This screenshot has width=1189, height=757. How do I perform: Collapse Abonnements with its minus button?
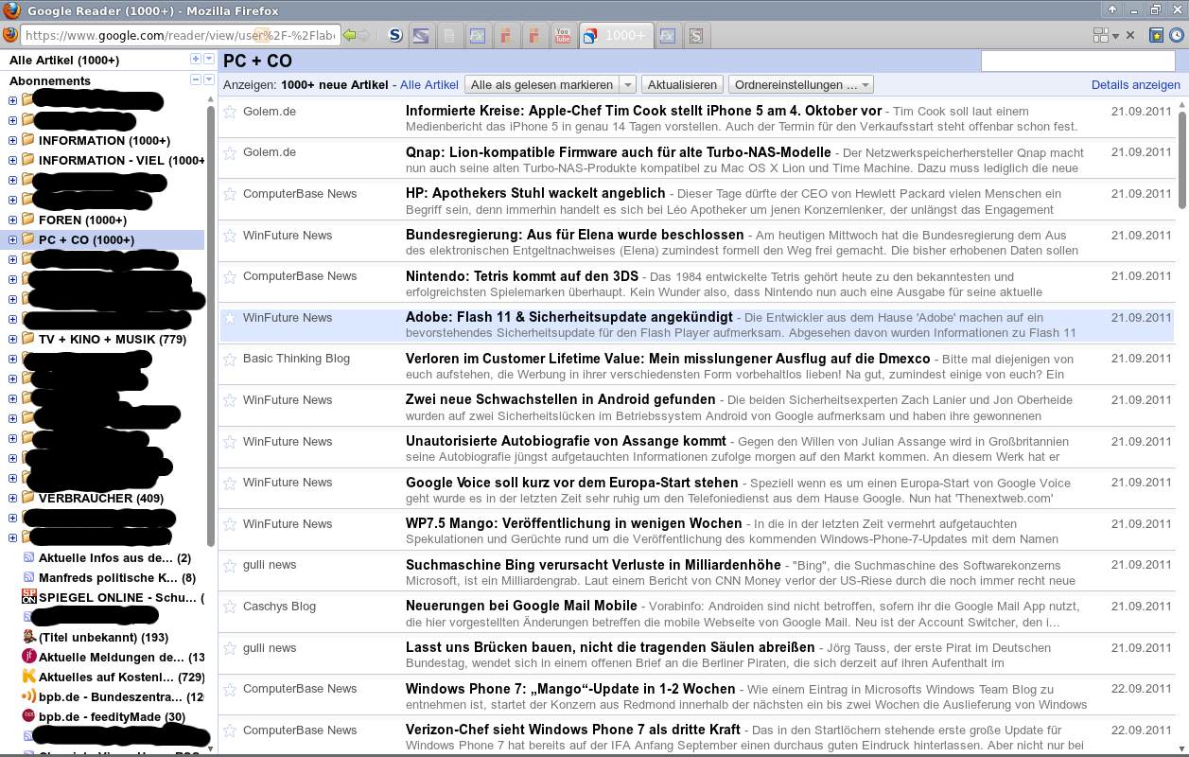(196, 79)
